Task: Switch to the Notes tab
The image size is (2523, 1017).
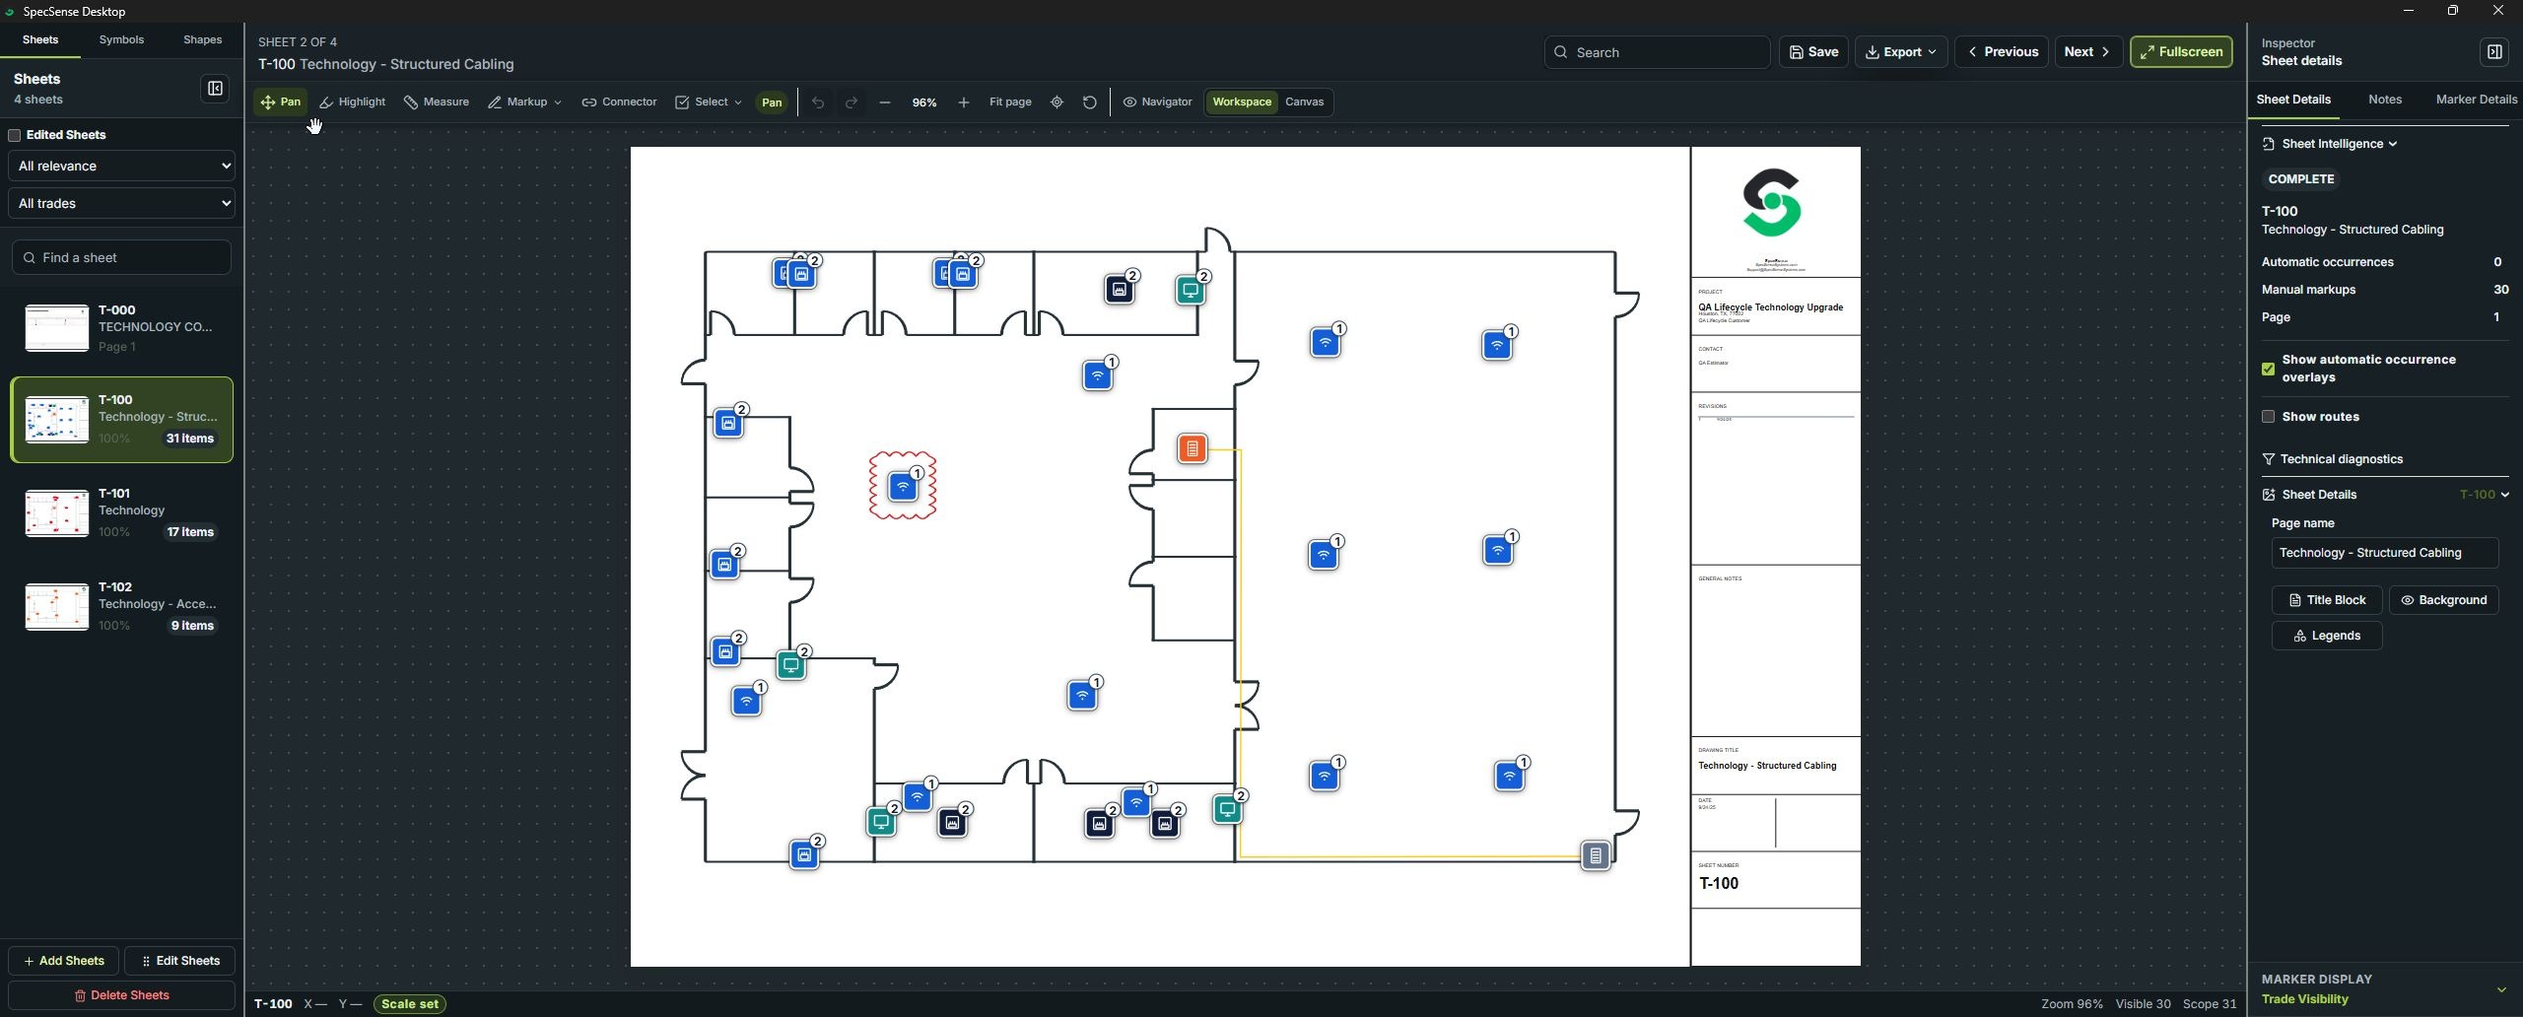Action: tap(2385, 100)
